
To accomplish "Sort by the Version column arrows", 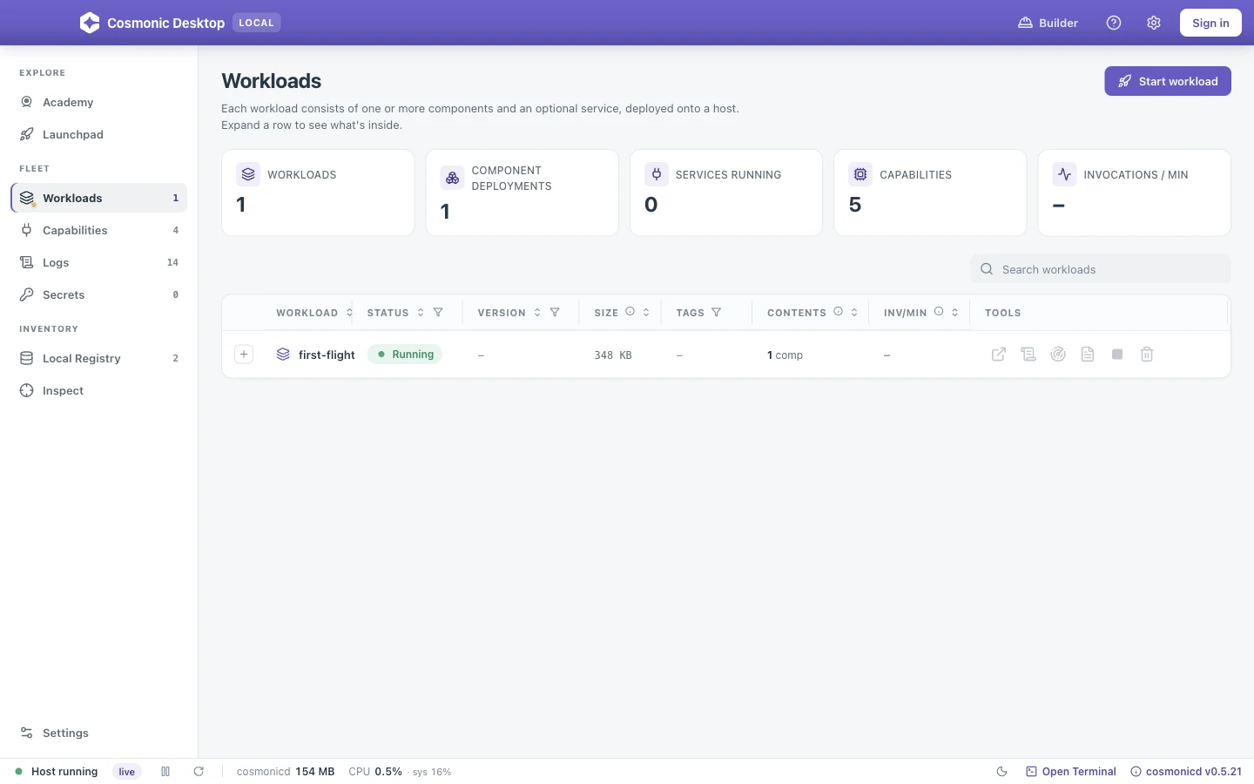I will click(x=537, y=313).
